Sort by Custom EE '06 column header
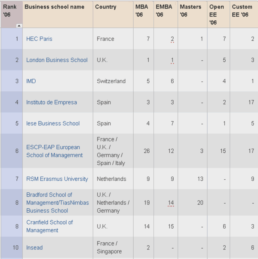This screenshot has height=259, width=258. tap(244, 14)
